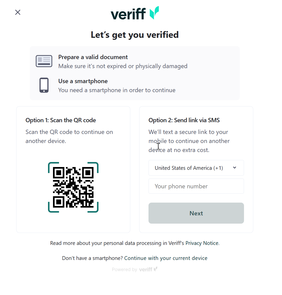Screen dimensions: 282x295
Task: Click the 'Prepare a valid document' text
Action: 93,57
